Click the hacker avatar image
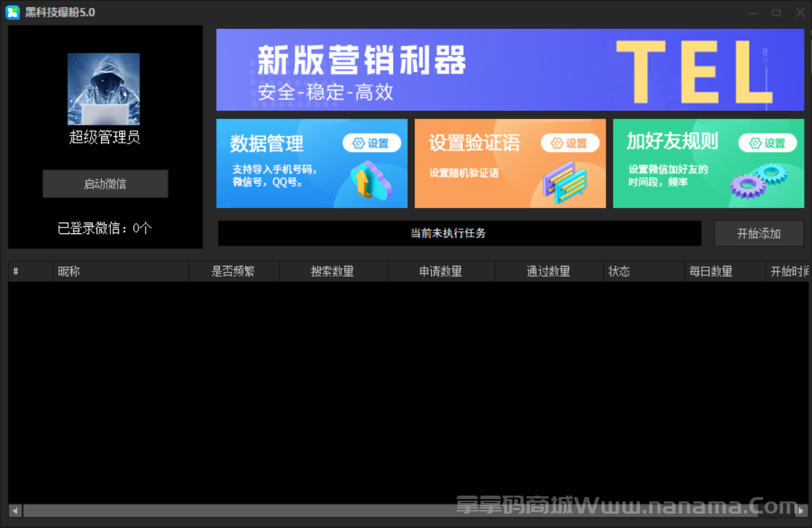The width and height of the screenshot is (812, 528). tap(104, 88)
